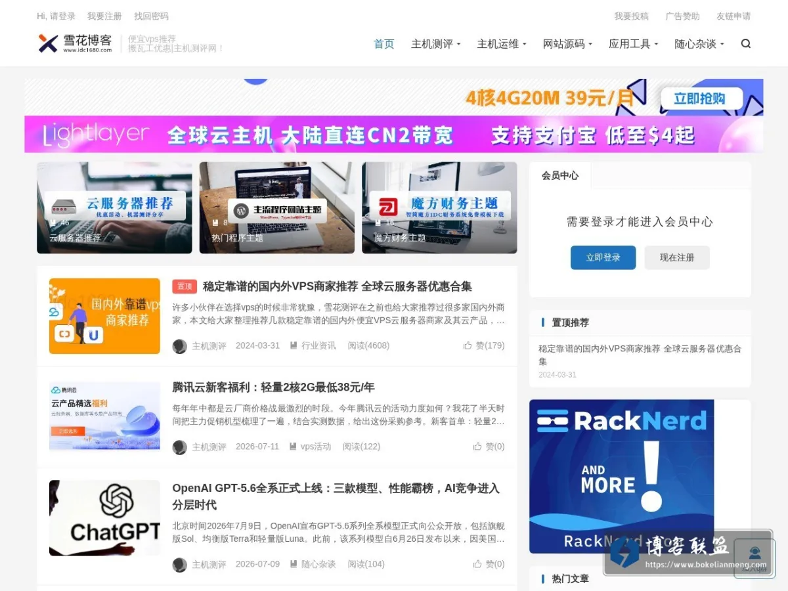The image size is (788, 591).
Task: Like the 稳定靠谱 VPS article (赞179)
Action: (x=483, y=345)
